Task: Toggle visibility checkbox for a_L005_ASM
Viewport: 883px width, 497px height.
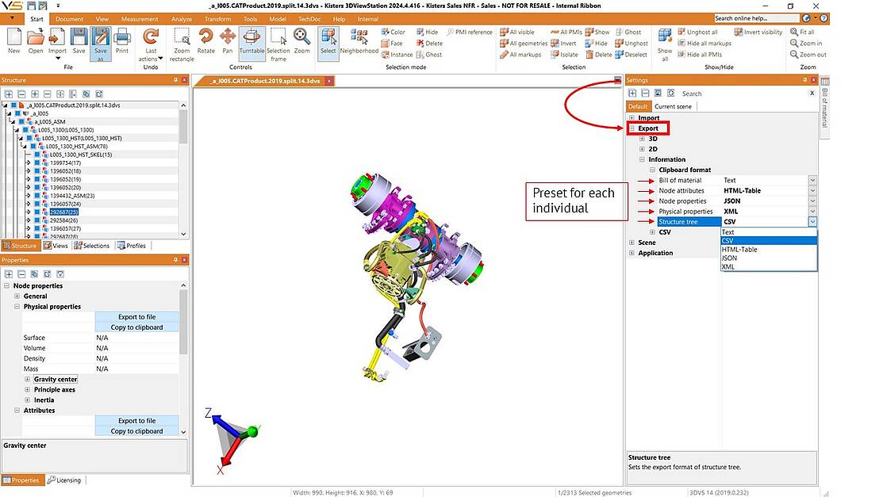Action: pyautogui.click(x=21, y=121)
